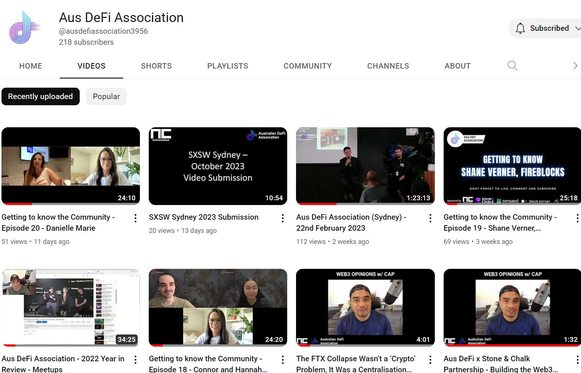Viewport: 581px width, 373px height.
Task: Click the @ausdefiassociation3956 handle text
Action: pyautogui.click(x=103, y=31)
